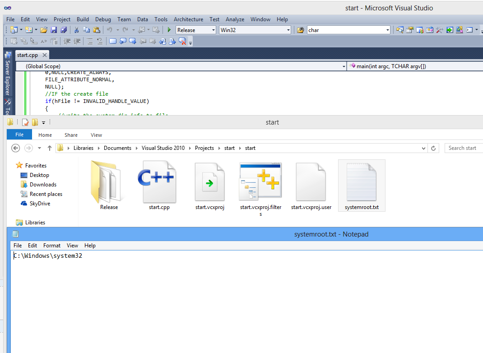Viewport: 483px width, 353px height.
Task: Click the Add New Item toolbar icon
Action: (x=28, y=30)
